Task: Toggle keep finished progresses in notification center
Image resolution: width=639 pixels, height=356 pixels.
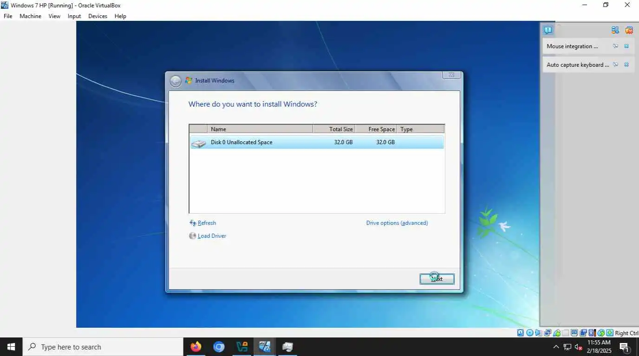Action: [x=615, y=30]
